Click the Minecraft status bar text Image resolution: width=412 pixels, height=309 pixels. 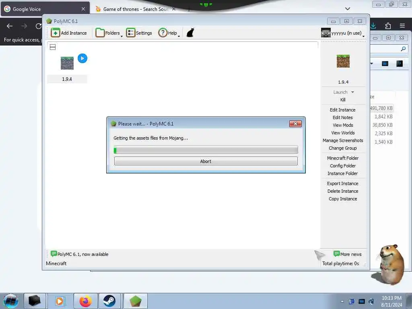(x=56, y=263)
